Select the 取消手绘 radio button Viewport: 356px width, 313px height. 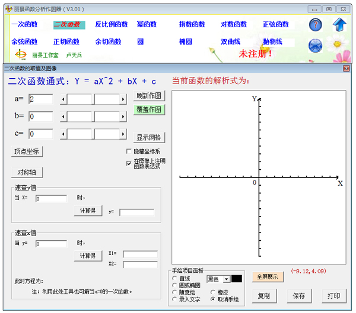coord(213,299)
